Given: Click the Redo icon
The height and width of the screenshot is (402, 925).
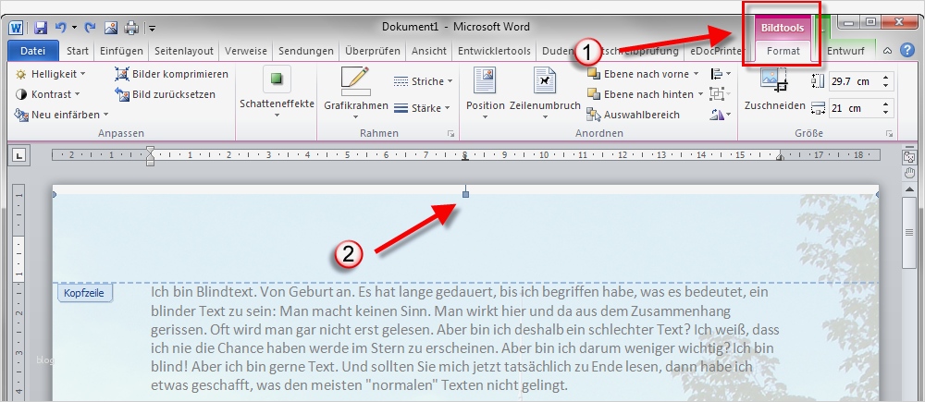Looking at the screenshot, I should (x=91, y=27).
